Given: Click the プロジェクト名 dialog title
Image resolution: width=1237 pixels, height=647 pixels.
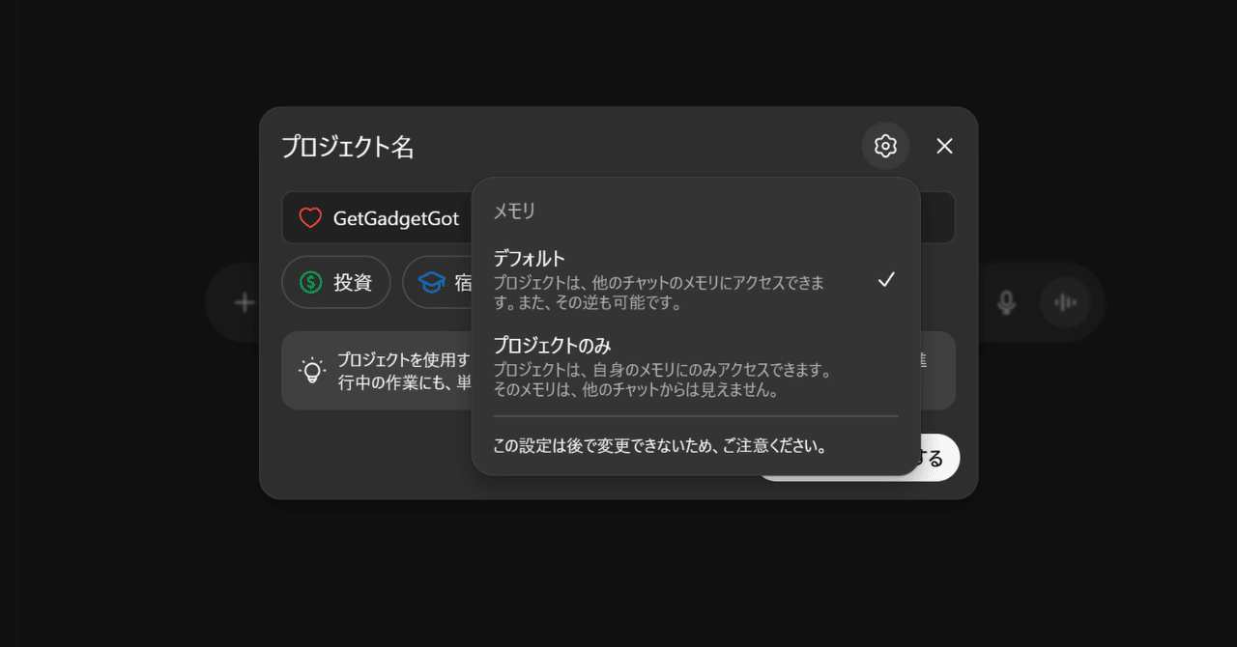Looking at the screenshot, I should (347, 147).
